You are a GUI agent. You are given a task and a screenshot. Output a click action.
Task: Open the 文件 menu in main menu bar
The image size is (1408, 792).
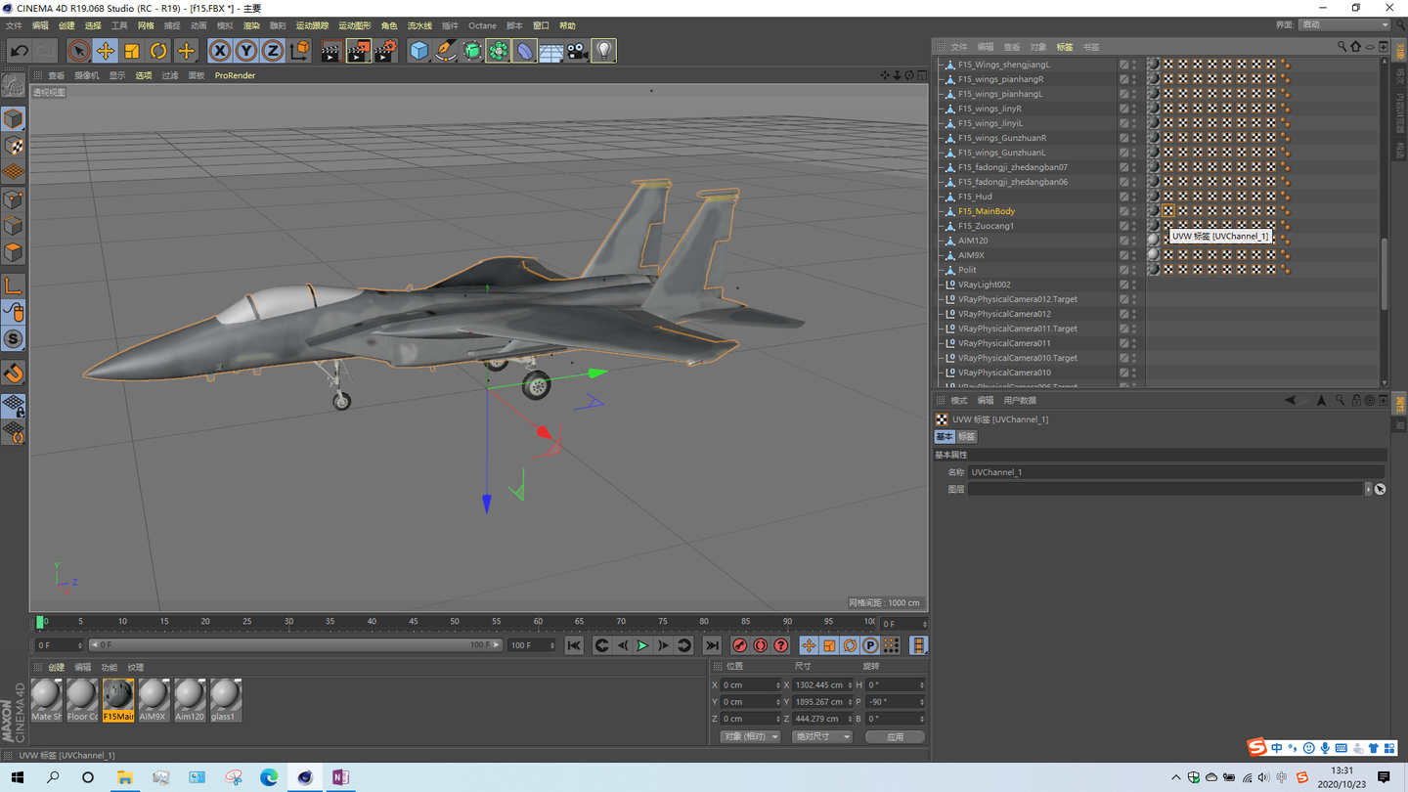(14, 25)
